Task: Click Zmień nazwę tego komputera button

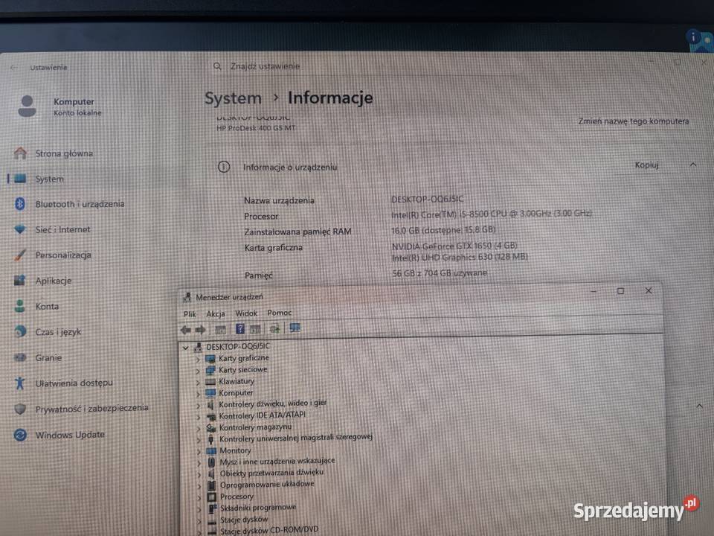Action: click(634, 121)
